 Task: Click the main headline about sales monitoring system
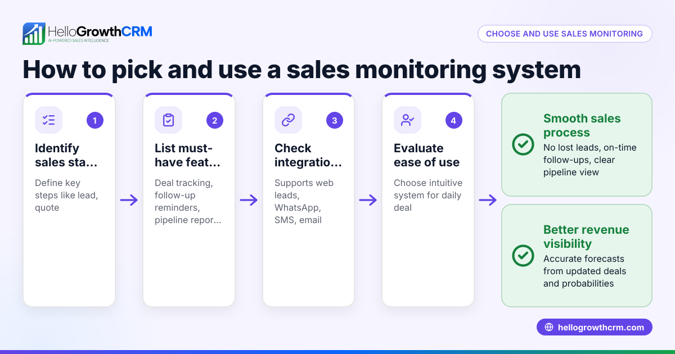pyautogui.click(x=301, y=70)
